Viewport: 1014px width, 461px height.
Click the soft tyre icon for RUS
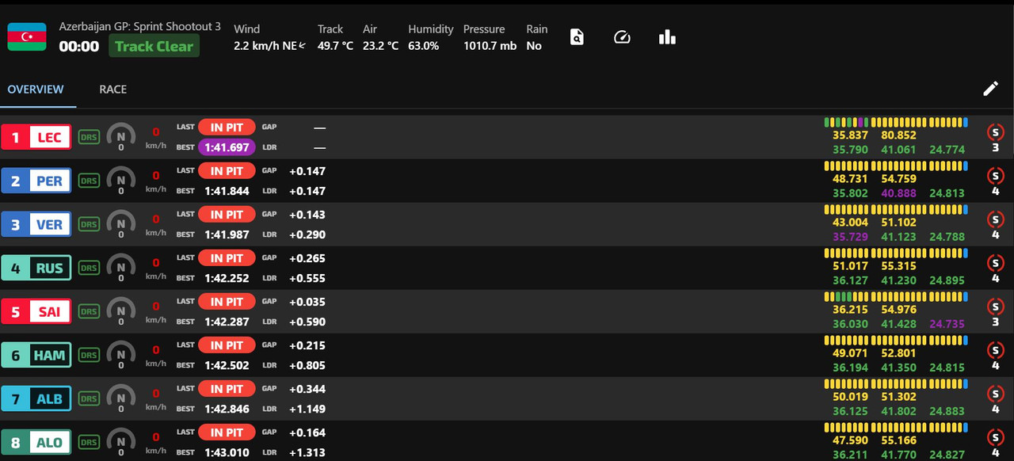995,263
